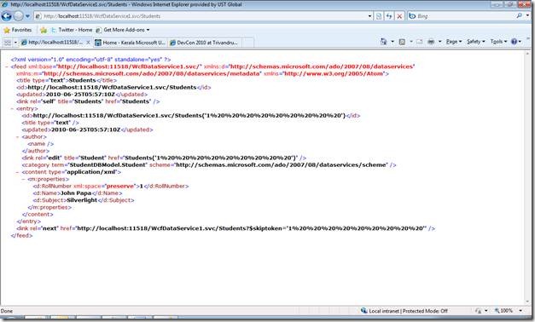
Task: Click the Add to Favorites Bar icon
Action: pyautogui.click(x=44, y=30)
